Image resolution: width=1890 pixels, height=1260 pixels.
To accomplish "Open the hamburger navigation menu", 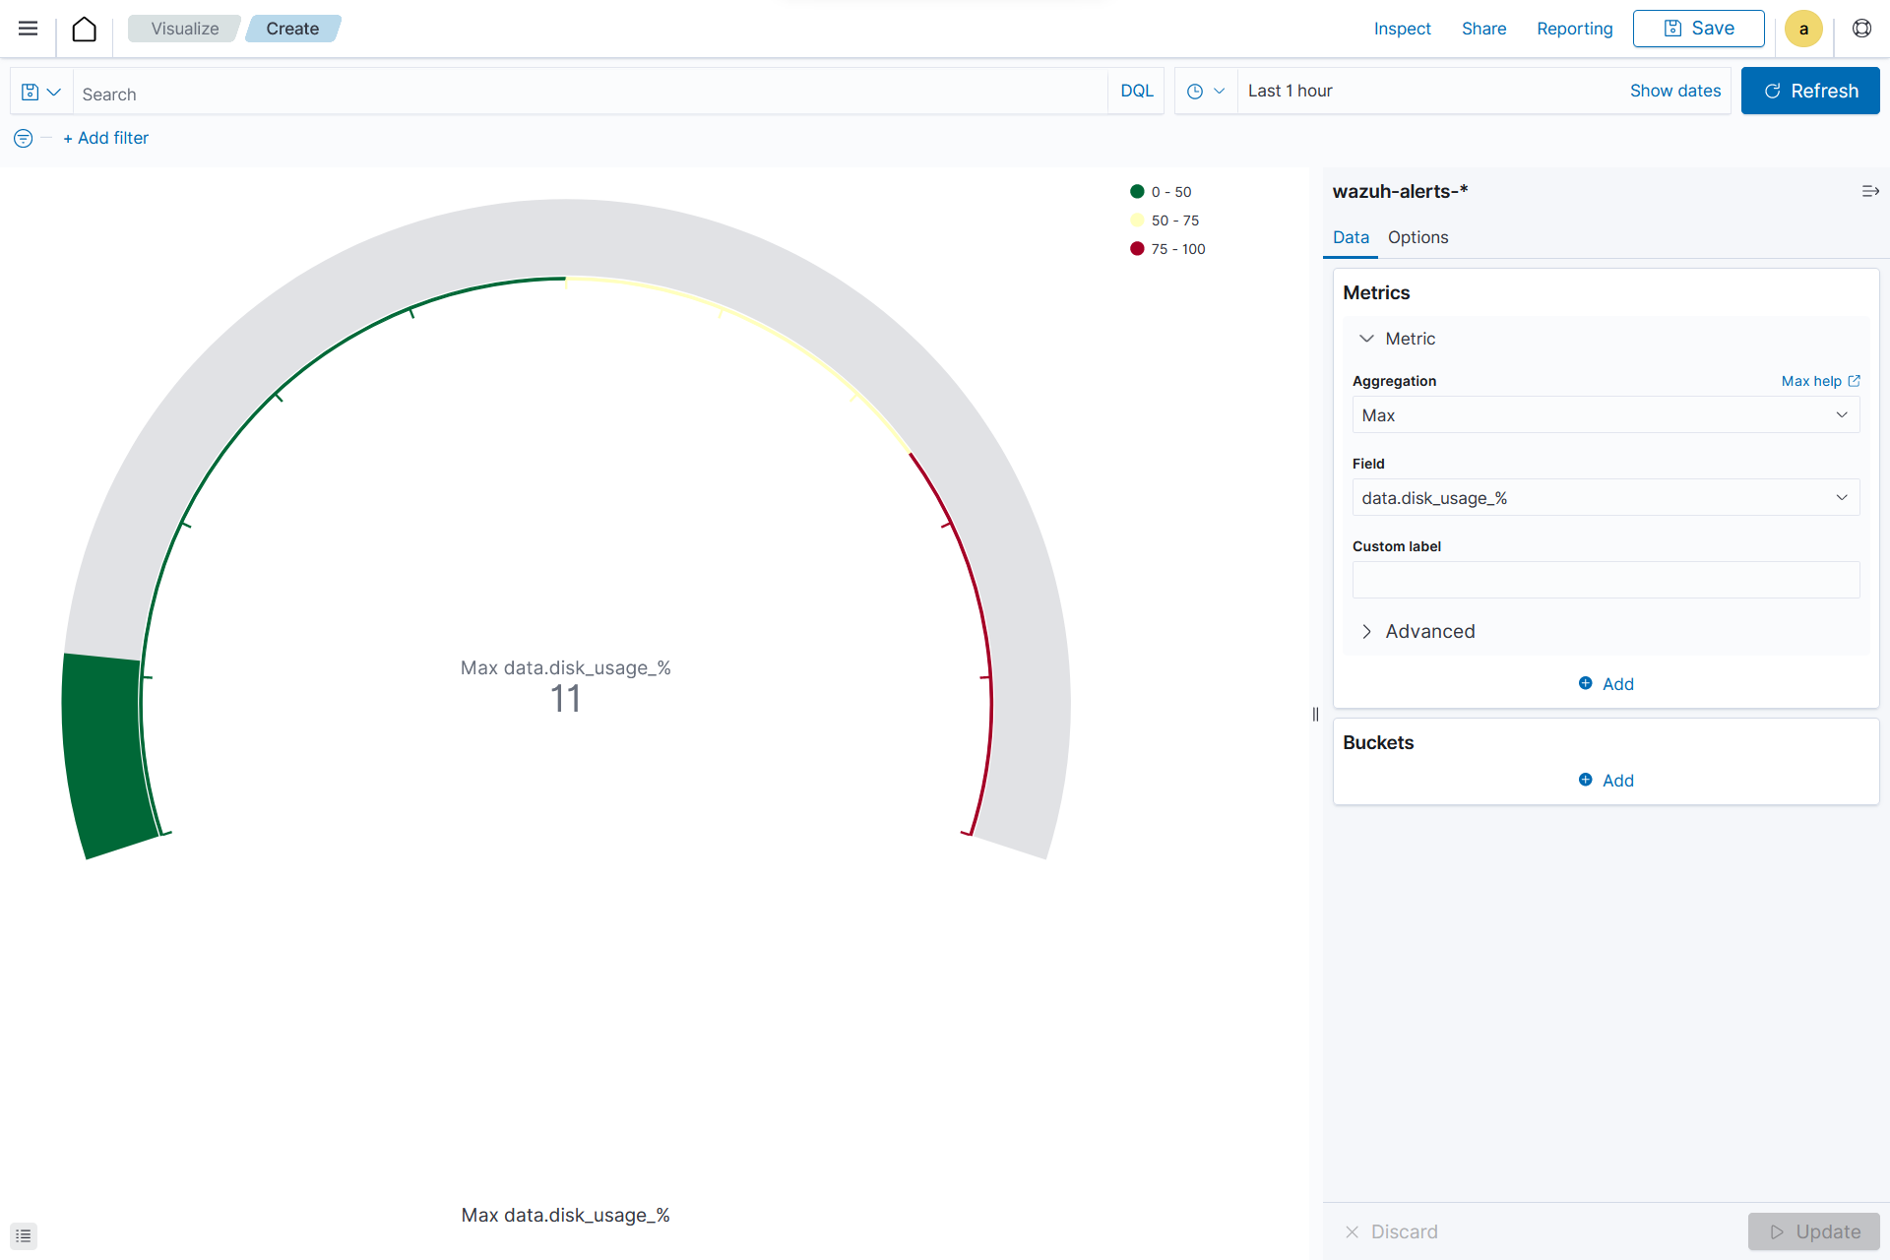I will (28, 29).
